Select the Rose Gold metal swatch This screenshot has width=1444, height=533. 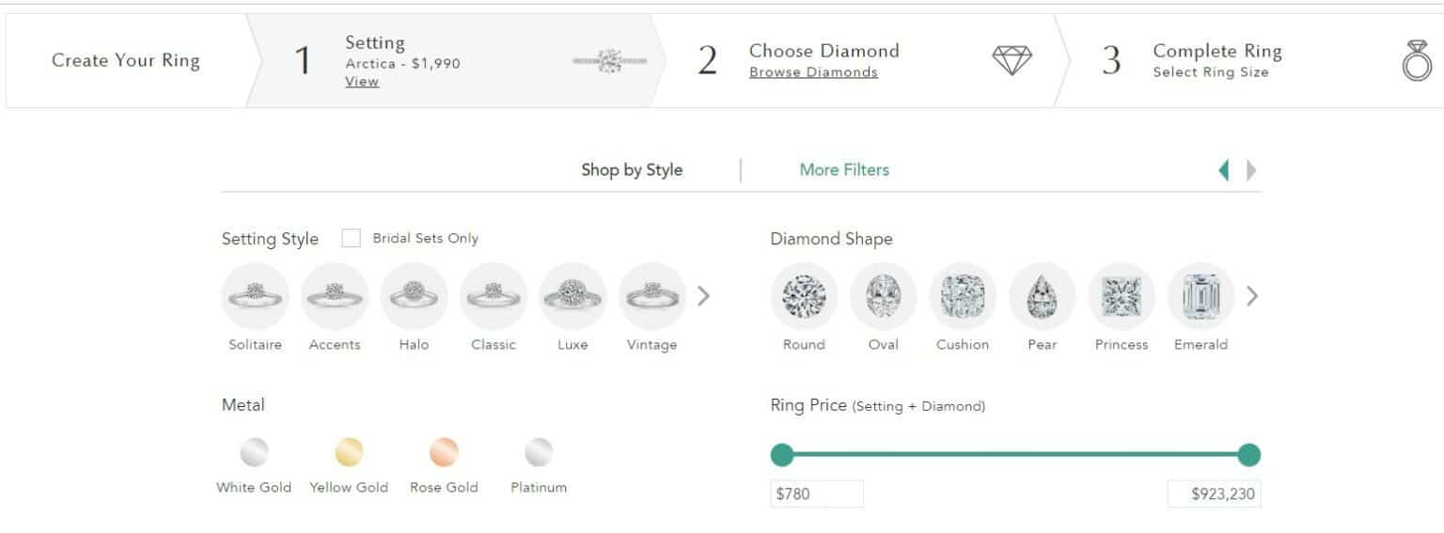[x=444, y=453]
